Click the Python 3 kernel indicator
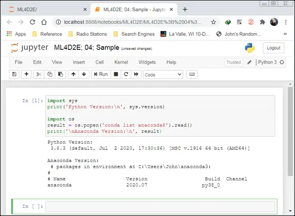 point(268,62)
